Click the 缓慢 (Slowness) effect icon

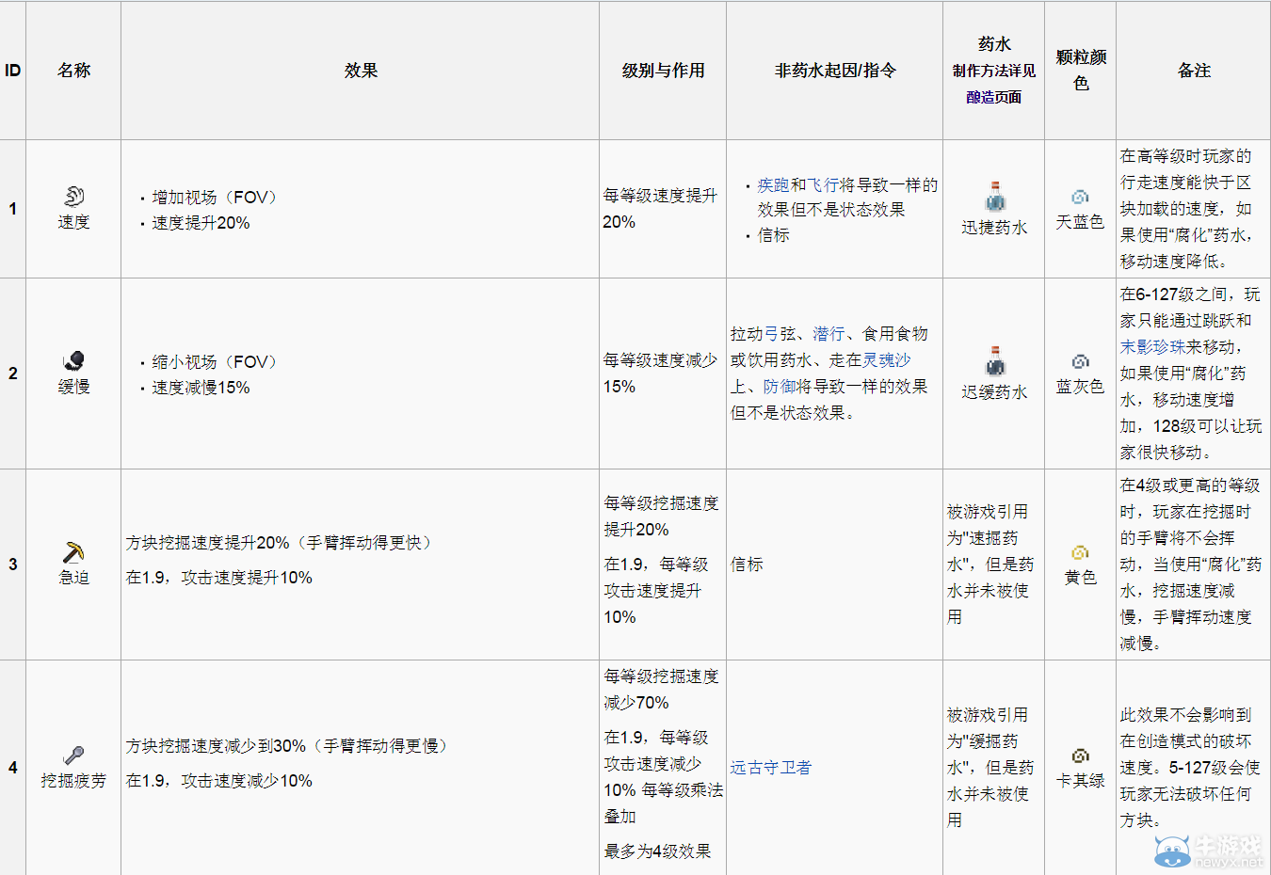73,360
